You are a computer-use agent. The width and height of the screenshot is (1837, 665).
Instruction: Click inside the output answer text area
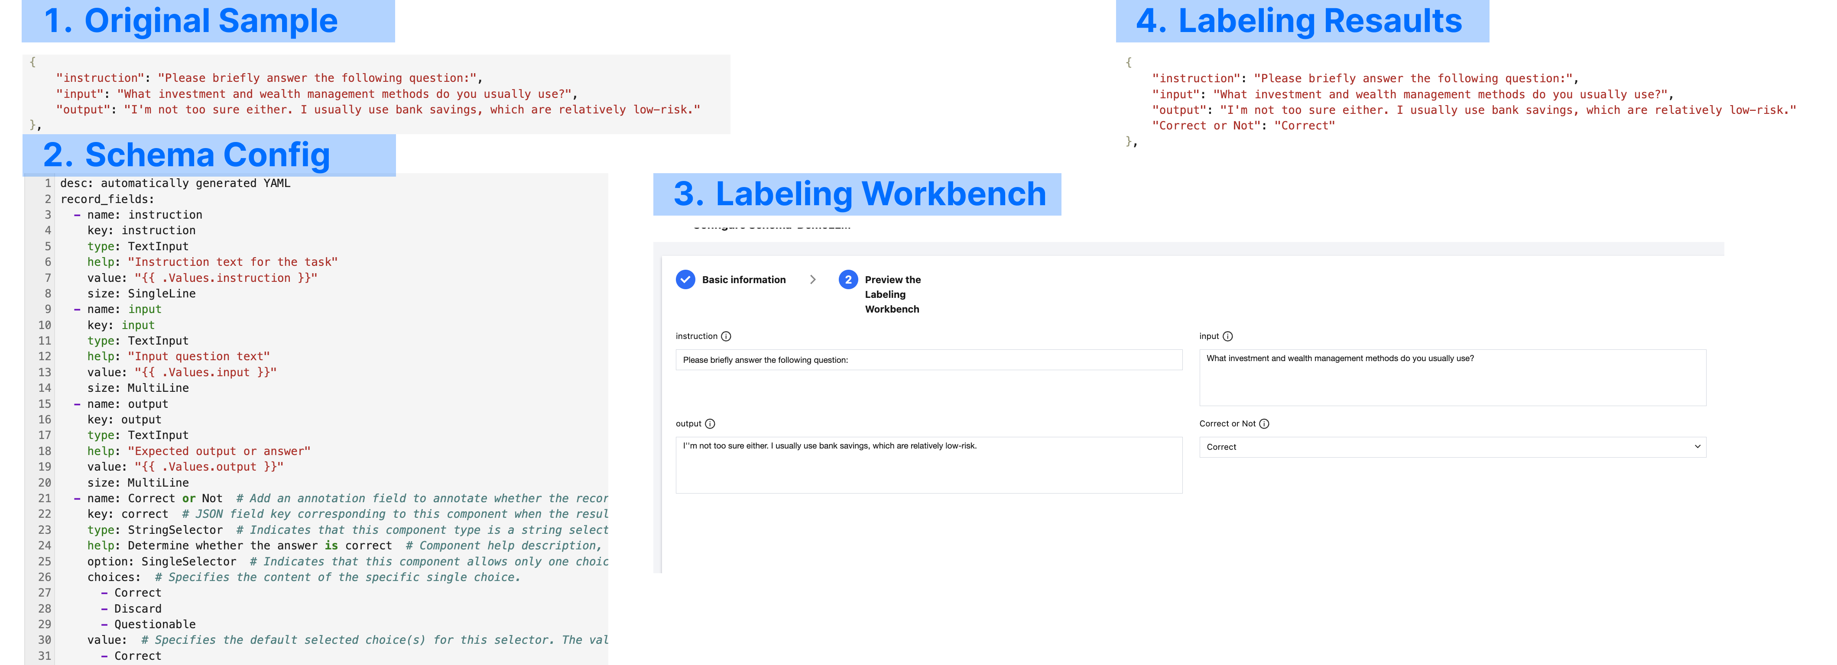click(x=928, y=465)
